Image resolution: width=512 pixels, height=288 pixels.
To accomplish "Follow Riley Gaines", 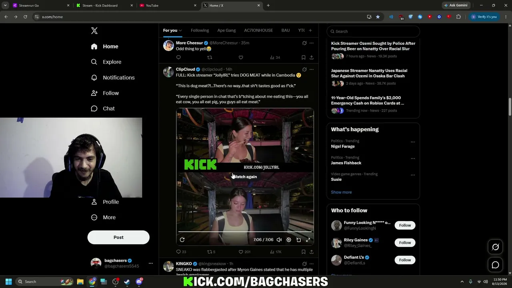I will pos(405,243).
